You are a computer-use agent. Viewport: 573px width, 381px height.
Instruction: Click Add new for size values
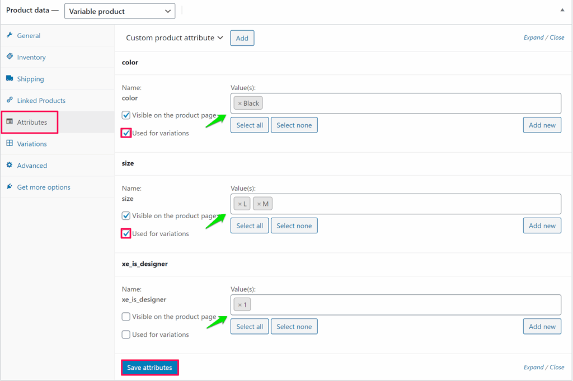coord(542,225)
